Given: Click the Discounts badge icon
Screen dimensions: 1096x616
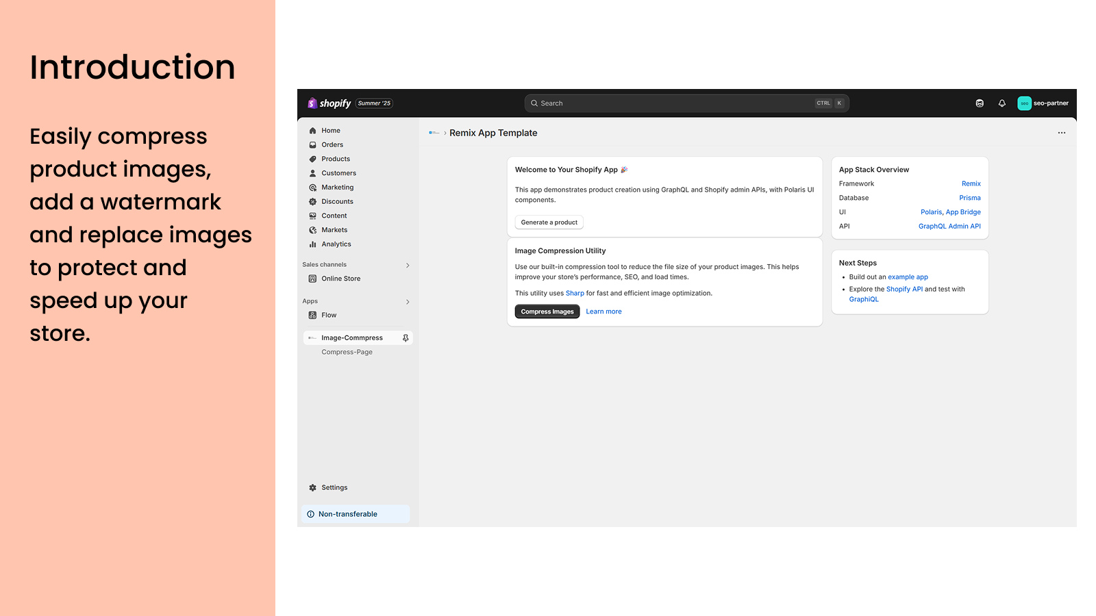Looking at the screenshot, I should [312, 202].
